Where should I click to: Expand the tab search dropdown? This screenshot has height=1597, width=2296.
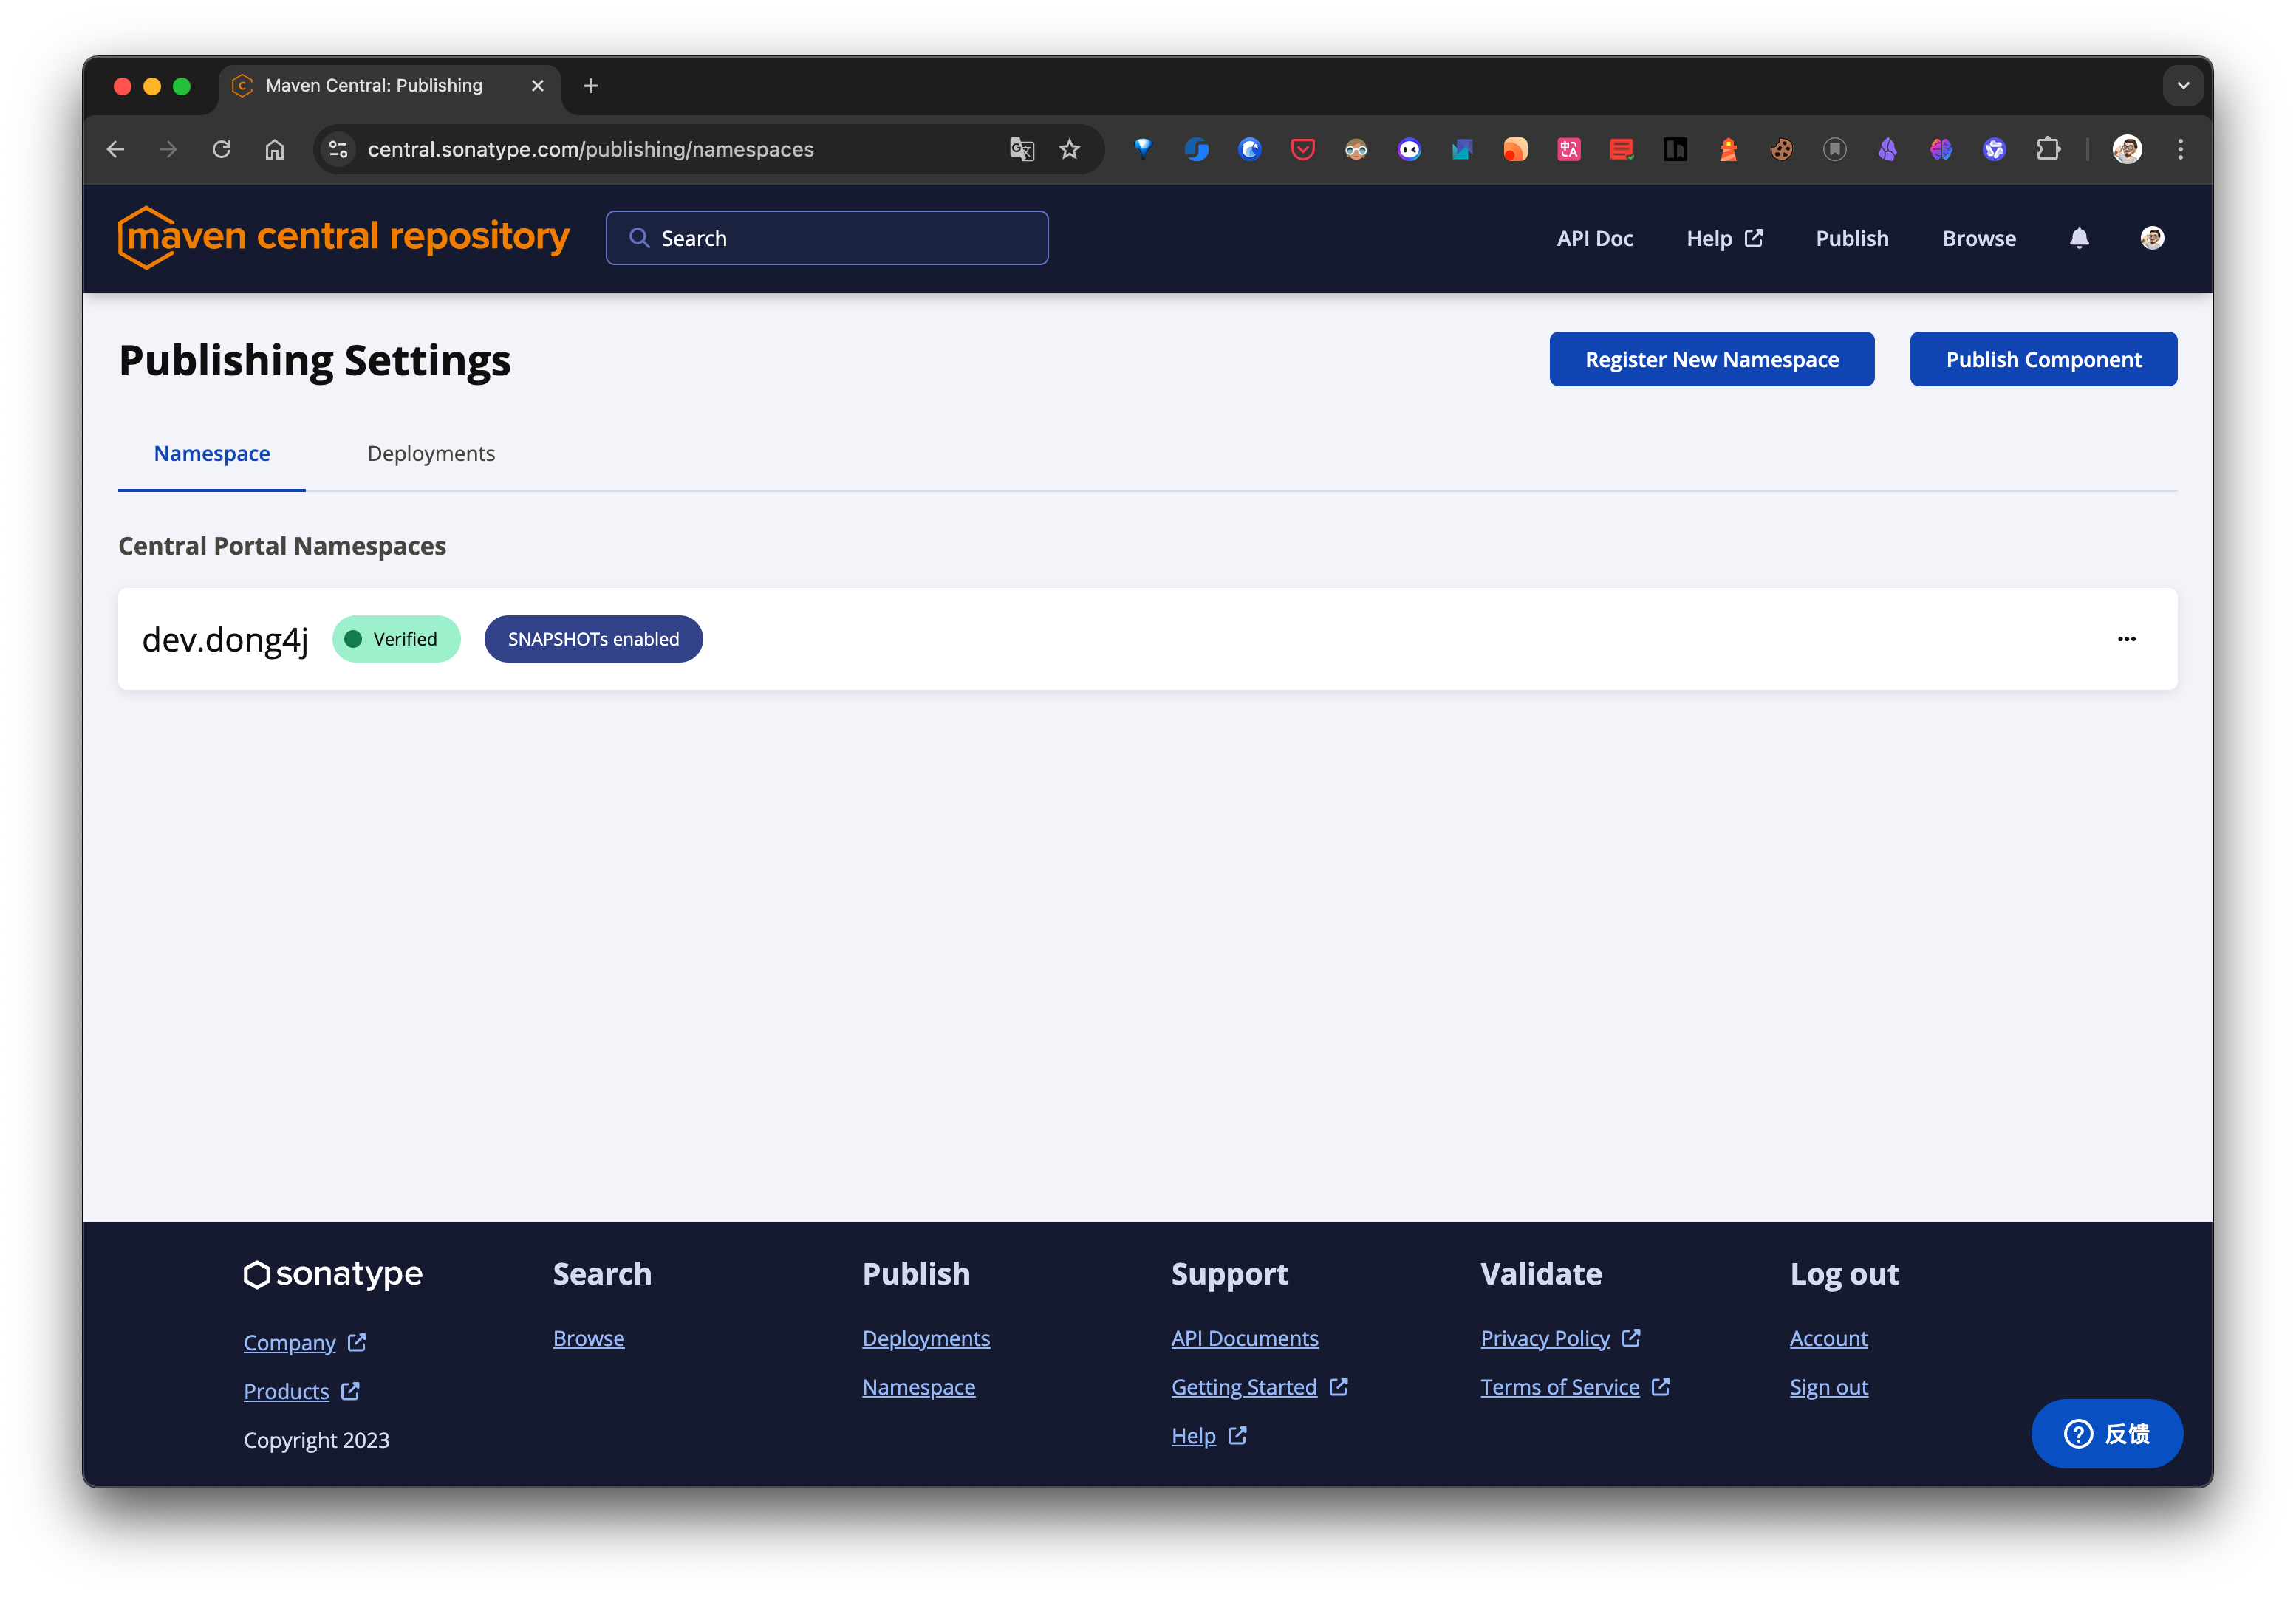(2183, 86)
